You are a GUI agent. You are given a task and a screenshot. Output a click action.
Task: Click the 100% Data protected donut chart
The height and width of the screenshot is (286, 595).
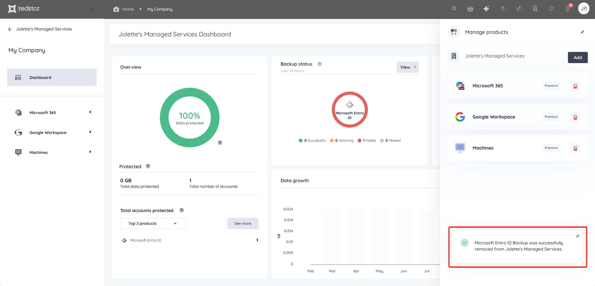190,118
